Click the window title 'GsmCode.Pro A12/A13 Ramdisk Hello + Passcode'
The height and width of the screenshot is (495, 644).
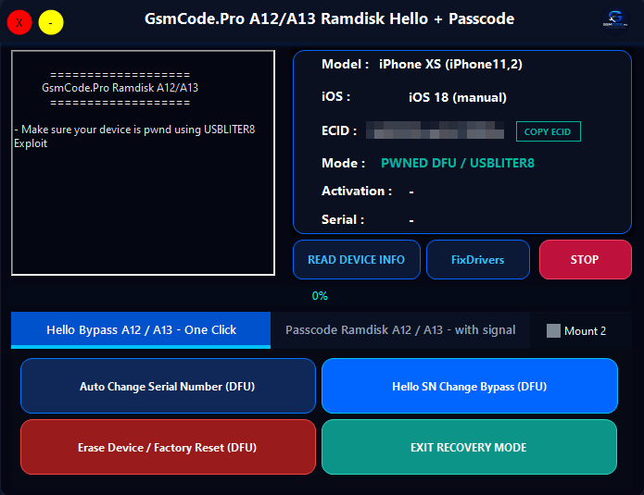pos(329,19)
